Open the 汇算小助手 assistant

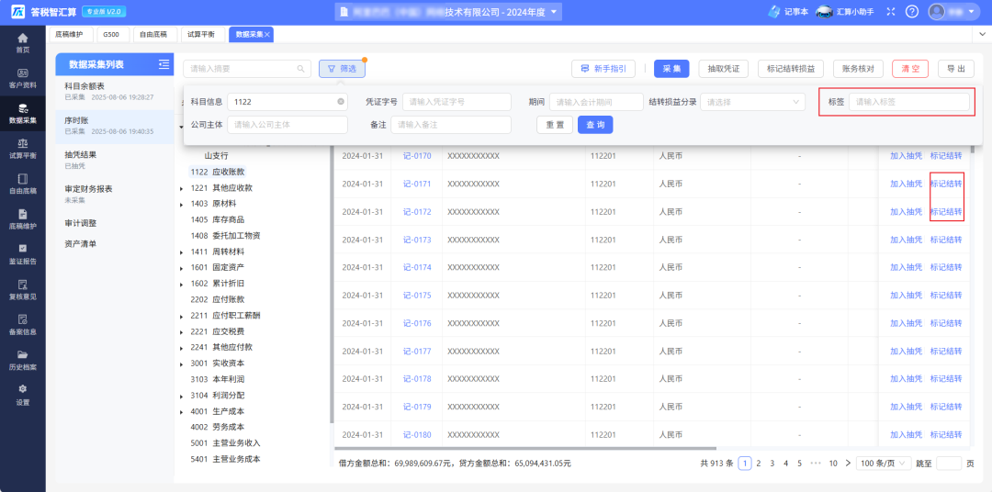tap(845, 11)
